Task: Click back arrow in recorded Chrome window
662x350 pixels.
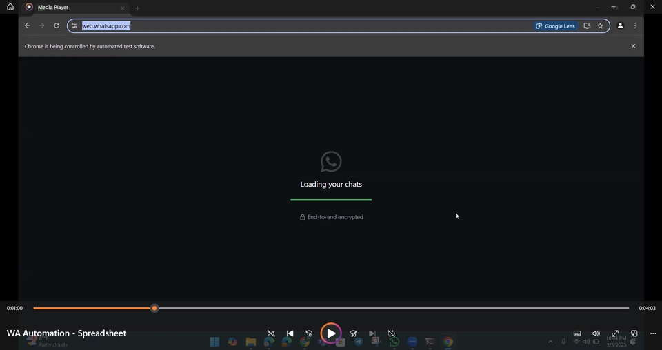Action: click(28, 25)
